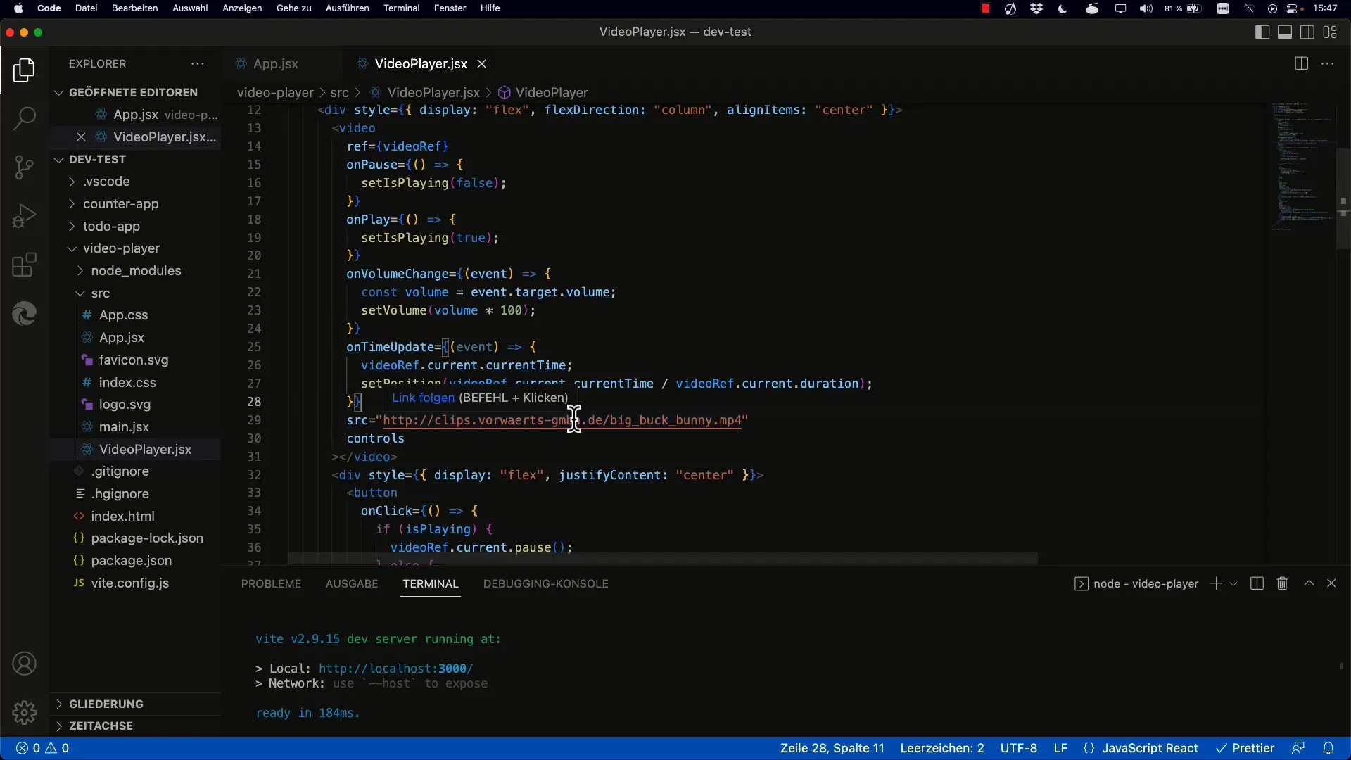Open the Source Control view
This screenshot has height=760, width=1351.
pyautogui.click(x=24, y=167)
